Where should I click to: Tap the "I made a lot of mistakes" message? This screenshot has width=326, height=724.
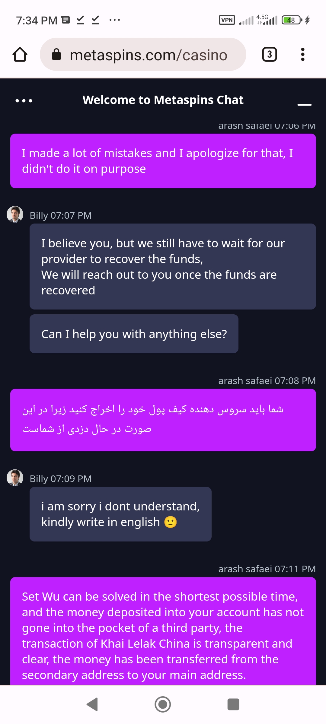pyautogui.click(x=163, y=161)
